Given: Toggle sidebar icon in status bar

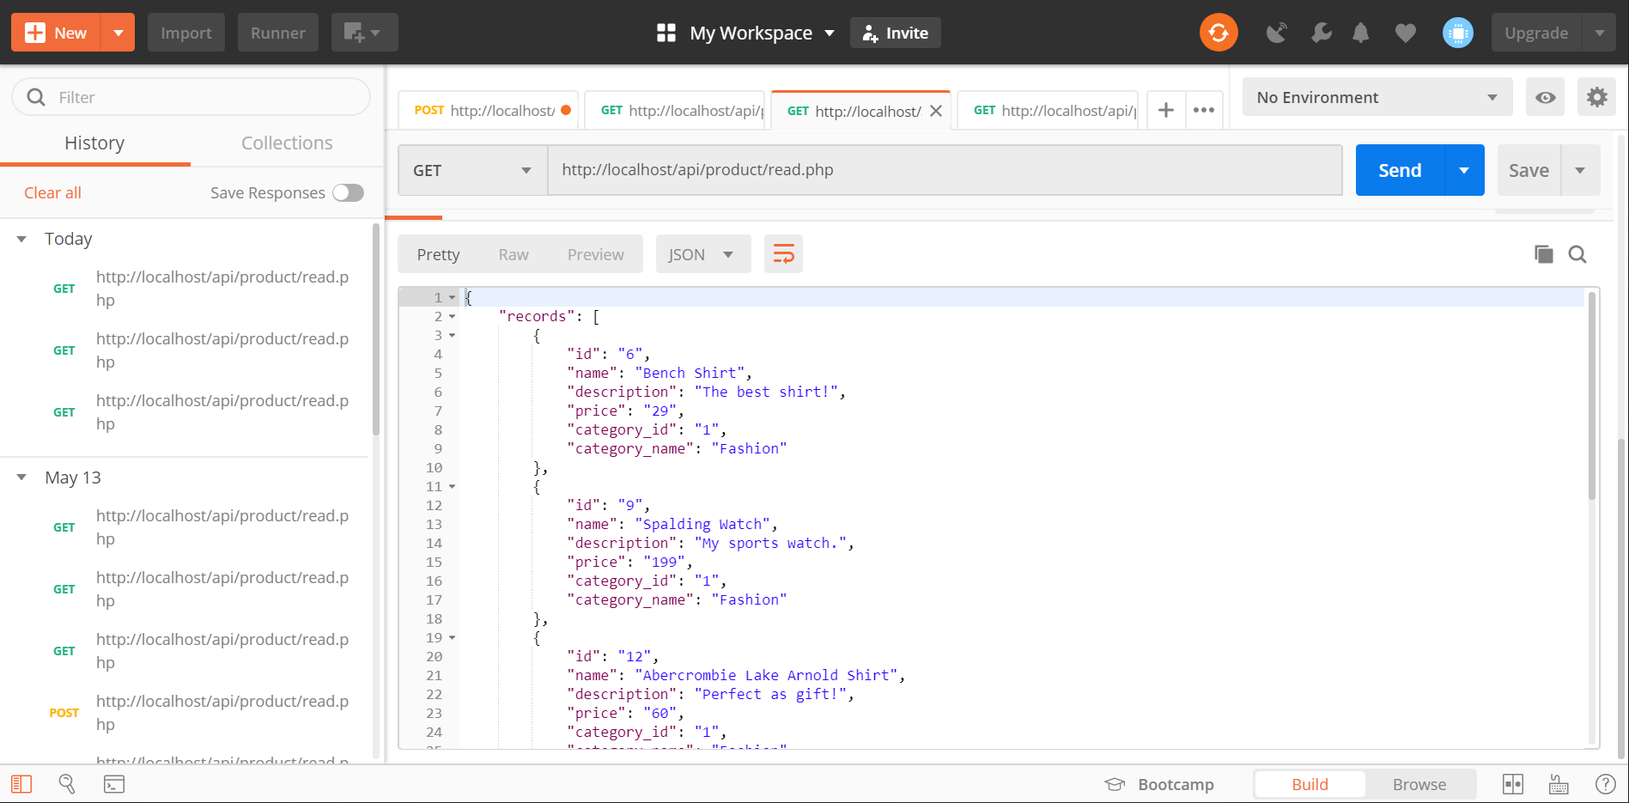Looking at the screenshot, I should coord(21,784).
